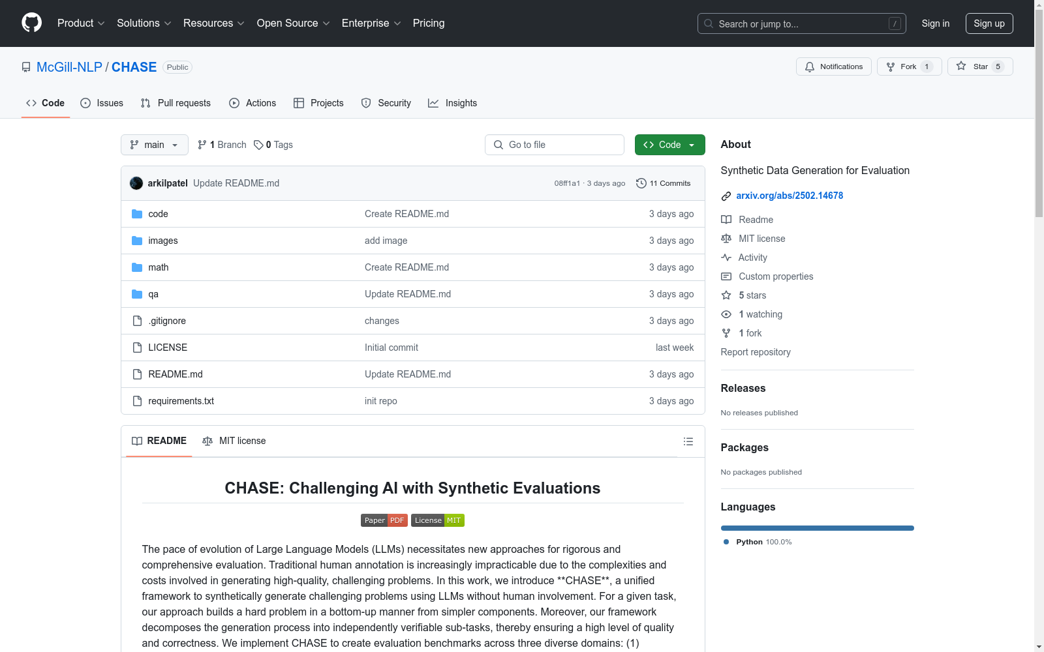Open the arxiv.org/abs/2502.14678 link
Image resolution: width=1044 pixels, height=652 pixels.
(x=790, y=196)
